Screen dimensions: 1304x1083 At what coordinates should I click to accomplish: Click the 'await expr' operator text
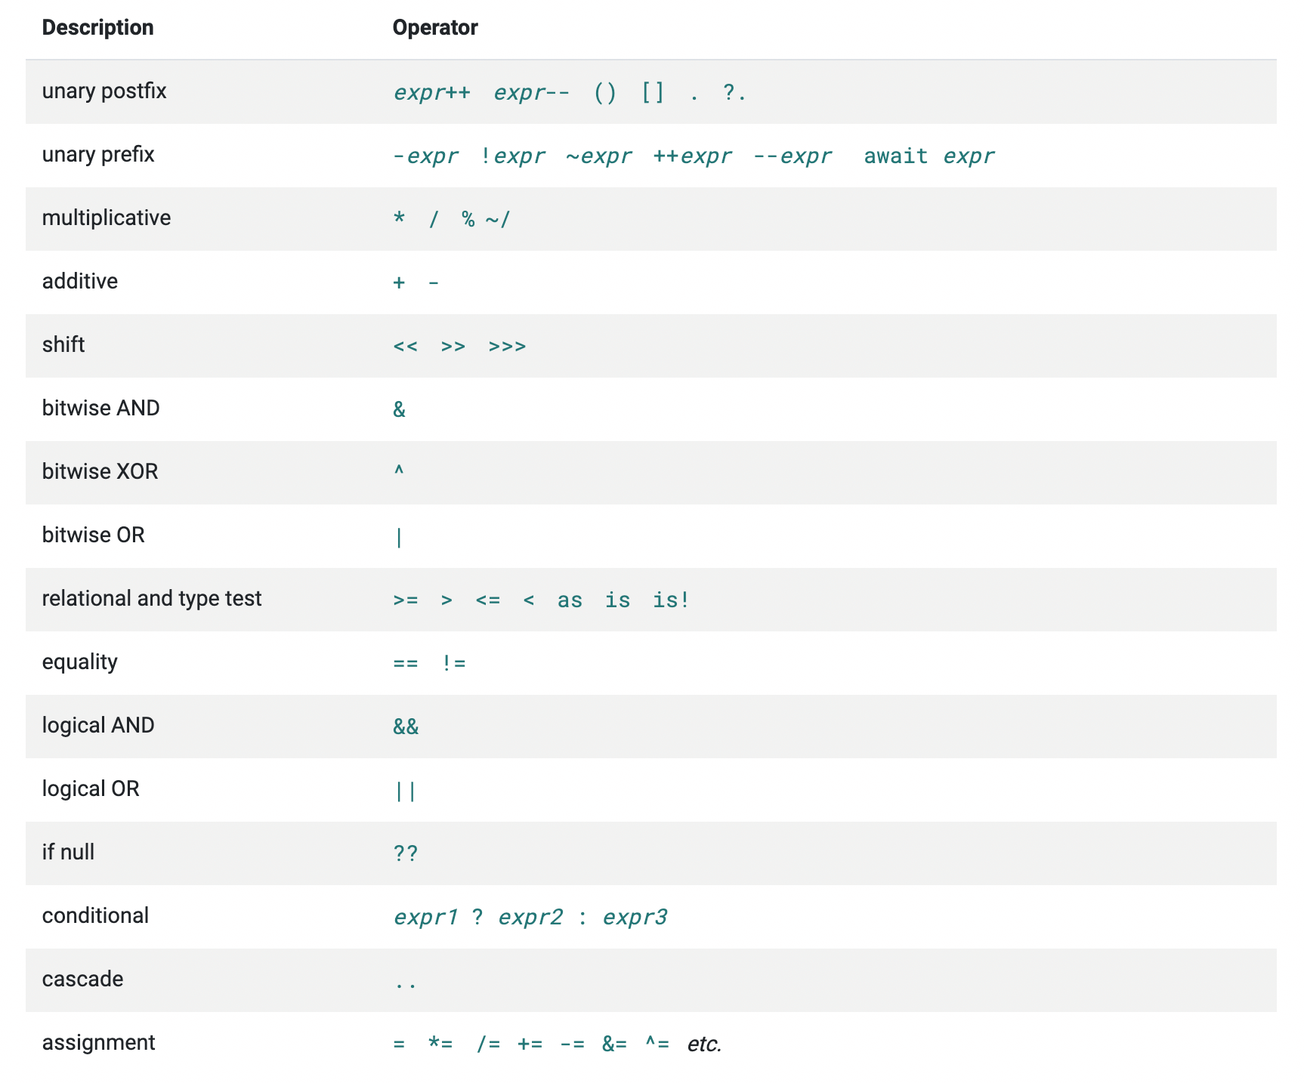929,156
